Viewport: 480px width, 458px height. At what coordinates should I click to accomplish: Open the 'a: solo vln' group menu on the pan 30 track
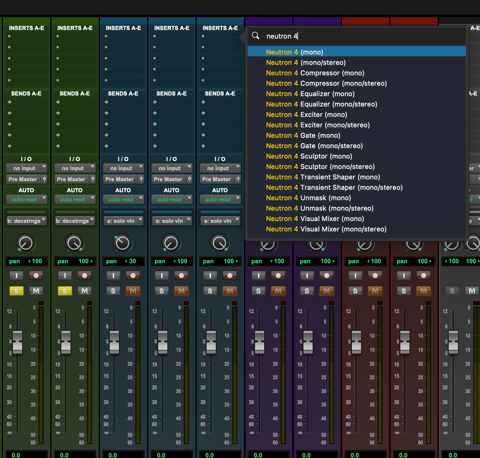pyautogui.click(x=123, y=221)
